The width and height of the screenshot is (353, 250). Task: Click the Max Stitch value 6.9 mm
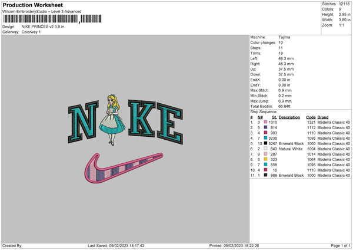click(x=285, y=90)
